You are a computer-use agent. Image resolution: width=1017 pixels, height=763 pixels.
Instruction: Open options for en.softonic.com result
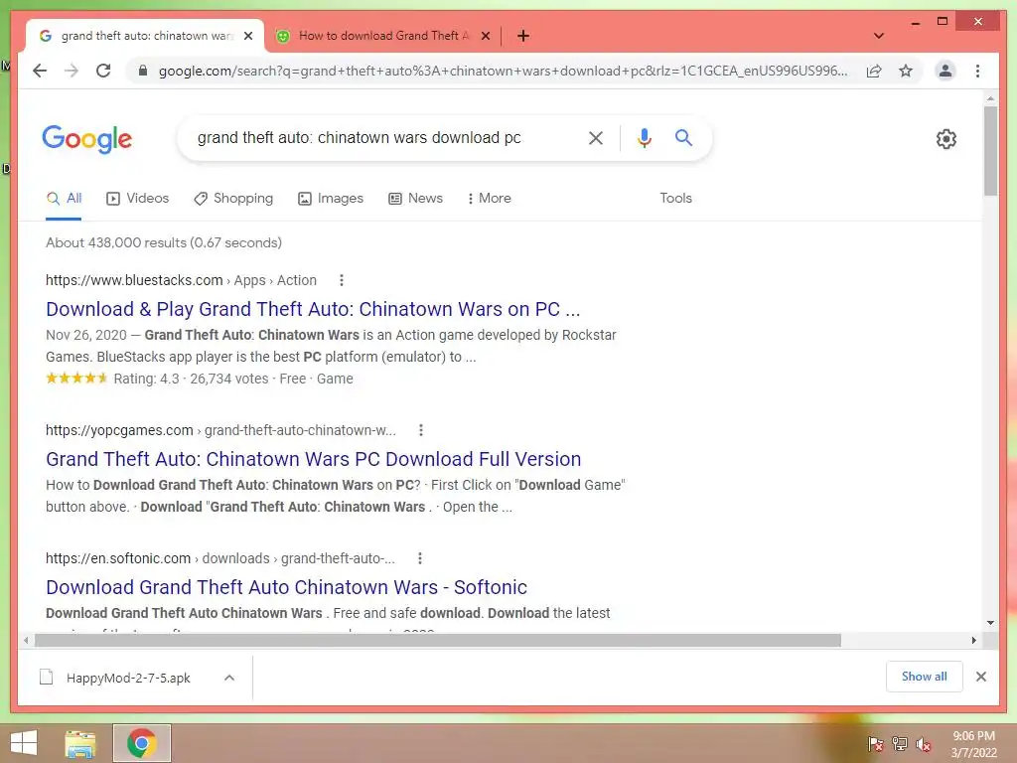[x=420, y=558]
